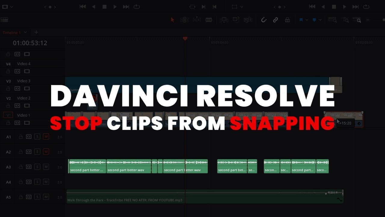Click the Overwrite Clip toolbar icon
Screen dimensions: 385x217
coord(236,20)
